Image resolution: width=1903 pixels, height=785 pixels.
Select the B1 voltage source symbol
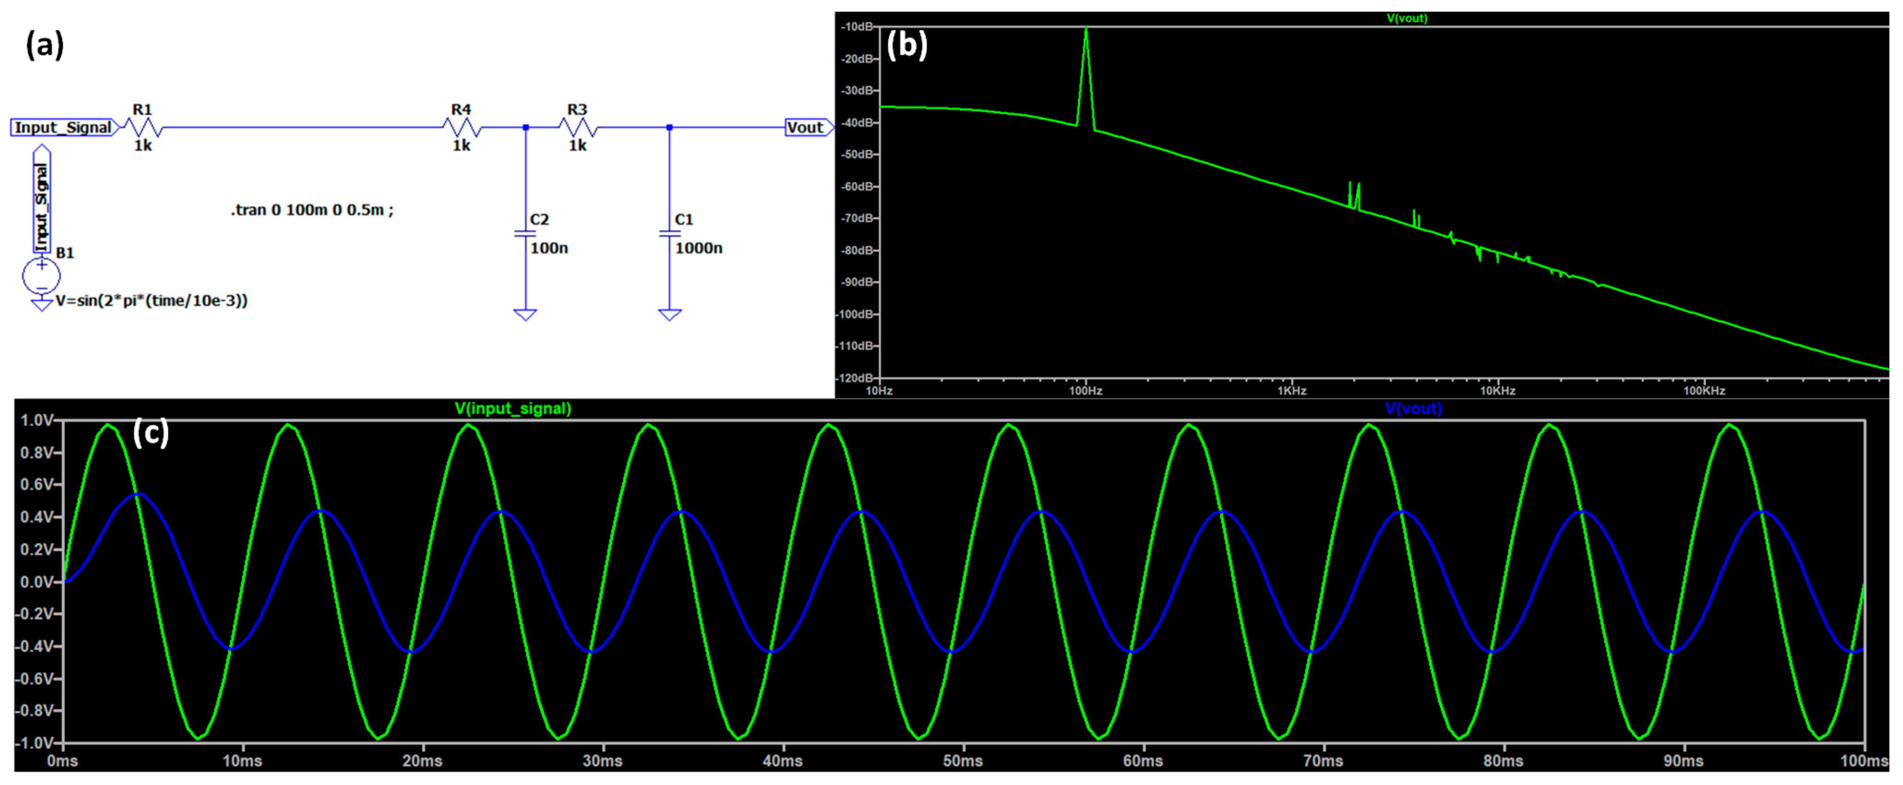tap(42, 277)
